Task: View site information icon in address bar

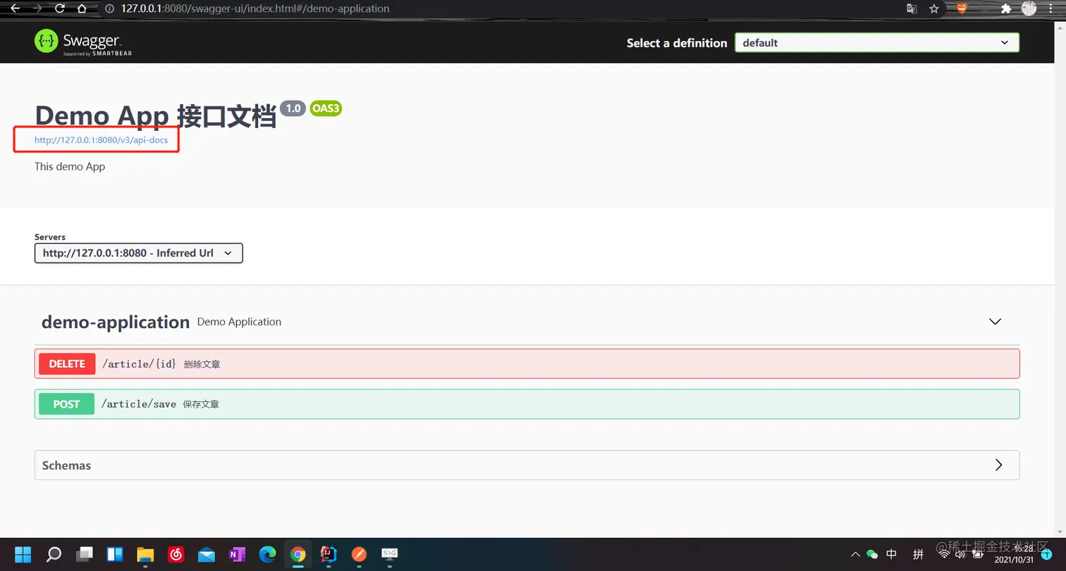Action: 109,9
